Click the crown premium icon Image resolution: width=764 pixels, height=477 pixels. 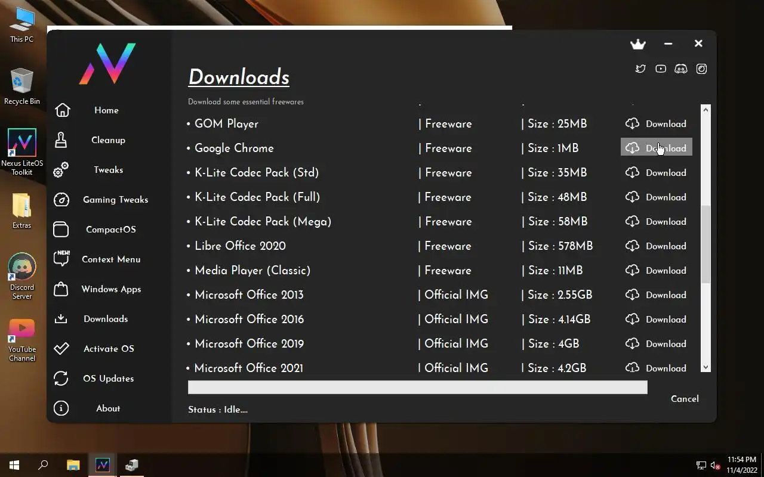pyautogui.click(x=638, y=44)
